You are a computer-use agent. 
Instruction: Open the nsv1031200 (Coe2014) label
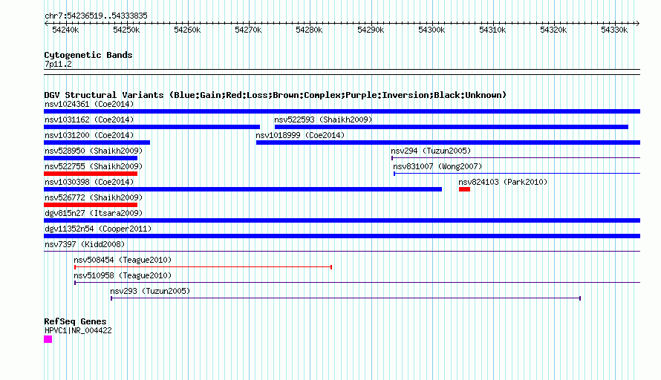click(89, 135)
